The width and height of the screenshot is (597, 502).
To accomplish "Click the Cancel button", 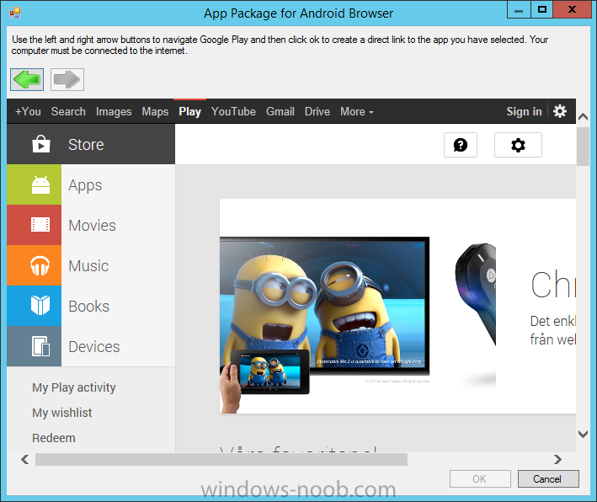I will coord(548,478).
